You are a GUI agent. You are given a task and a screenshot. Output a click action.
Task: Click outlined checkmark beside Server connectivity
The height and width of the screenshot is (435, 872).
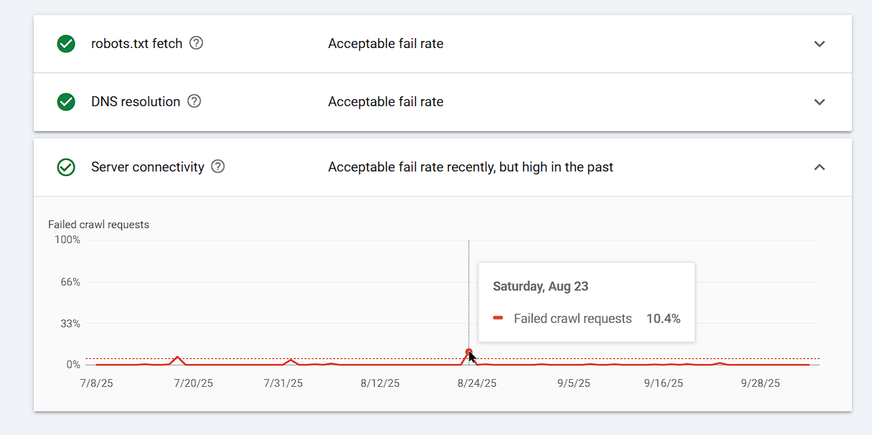pos(66,167)
